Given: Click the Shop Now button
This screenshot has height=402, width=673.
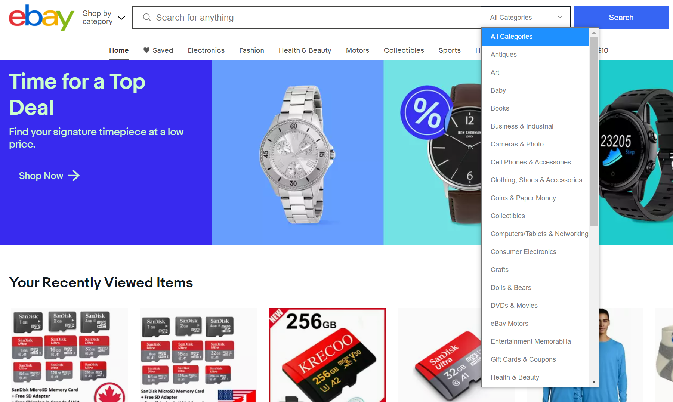Looking at the screenshot, I should [x=49, y=176].
